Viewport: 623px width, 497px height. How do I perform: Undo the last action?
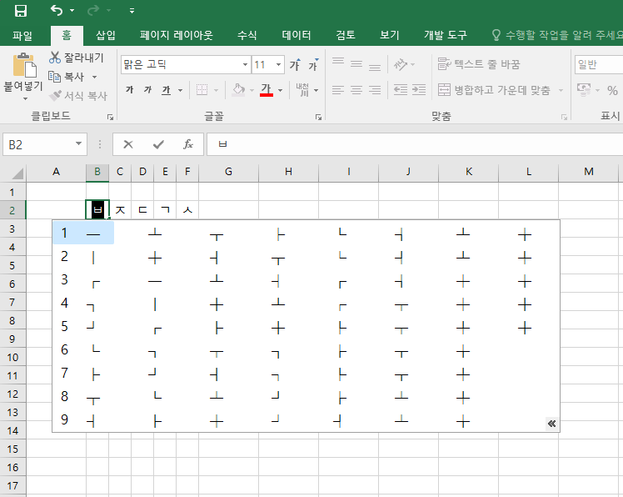pyautogui.click(x=57, y=10)
